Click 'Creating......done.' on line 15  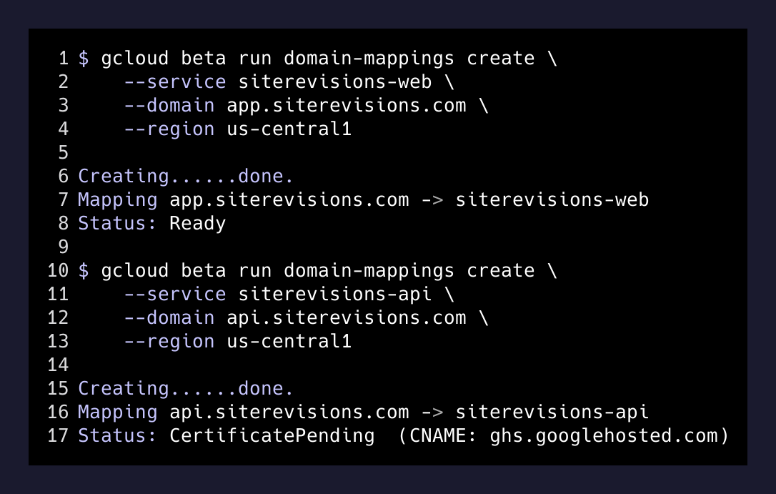click(186, 389)
